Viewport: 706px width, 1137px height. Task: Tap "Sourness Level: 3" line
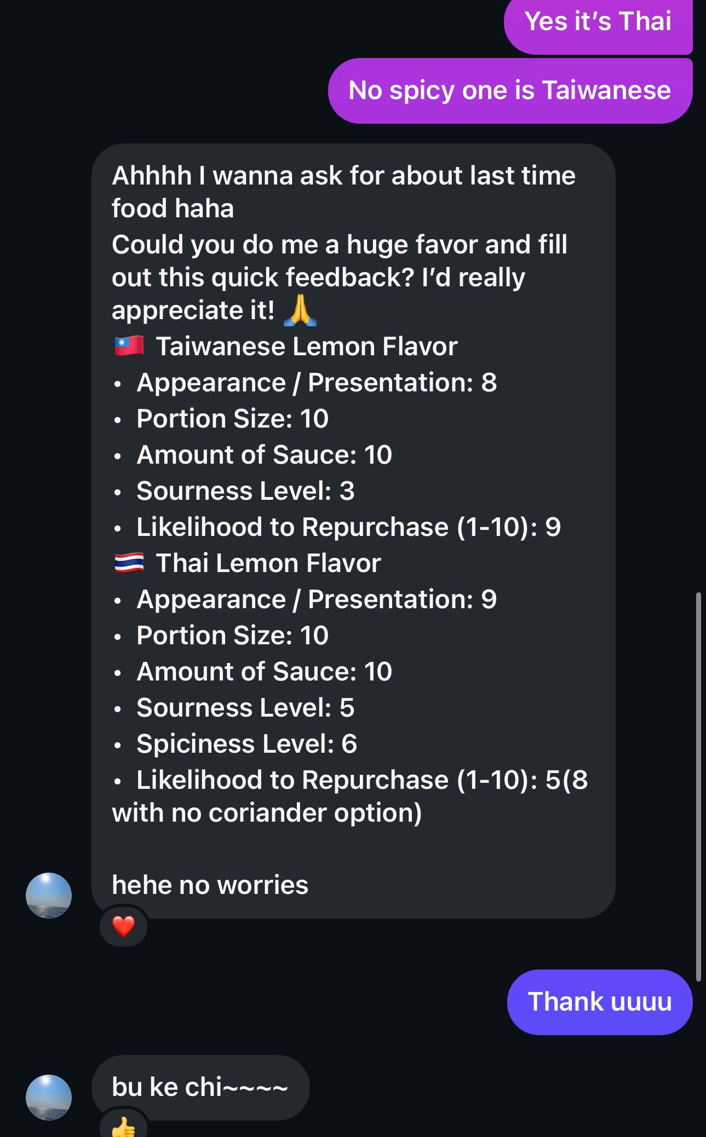tap(245, 491)
